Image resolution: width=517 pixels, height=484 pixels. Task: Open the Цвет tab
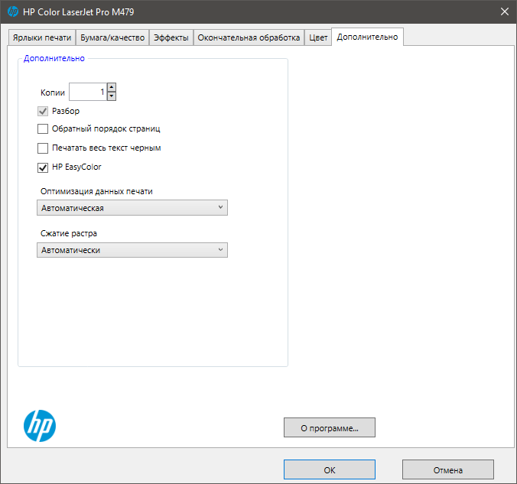coord(318,37)
